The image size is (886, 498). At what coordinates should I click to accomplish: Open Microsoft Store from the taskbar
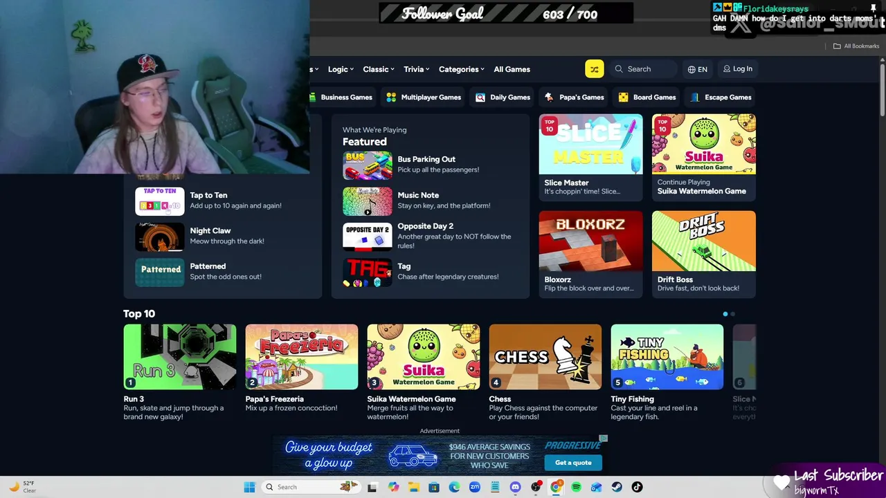(x=434, y=487)
